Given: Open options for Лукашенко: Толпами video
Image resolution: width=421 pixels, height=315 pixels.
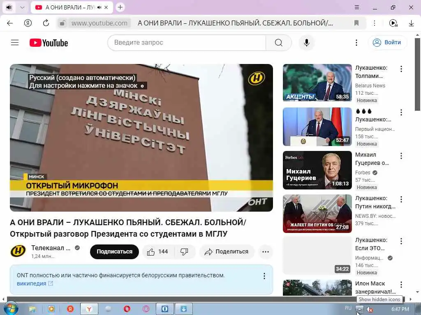Looking at the screenshot, I should pyautogui.click(x=401, y=69).
